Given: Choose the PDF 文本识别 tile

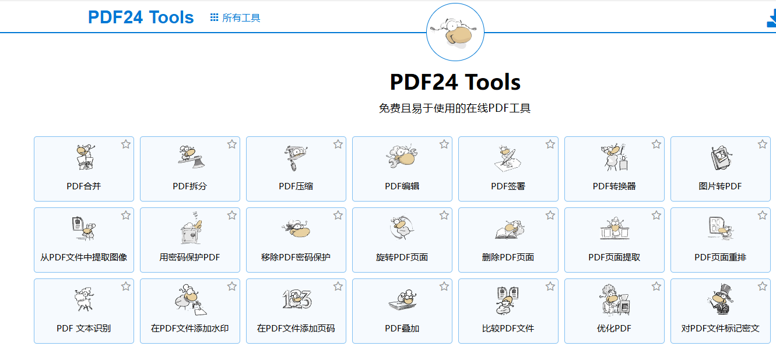Looking at the screenshot, I should (x=84, y=312).
